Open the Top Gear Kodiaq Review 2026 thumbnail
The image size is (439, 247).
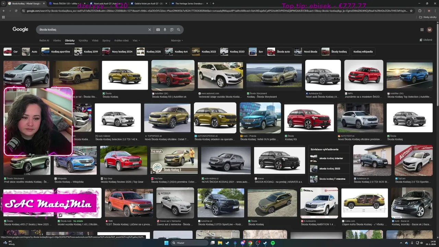[x=123, y=161]
